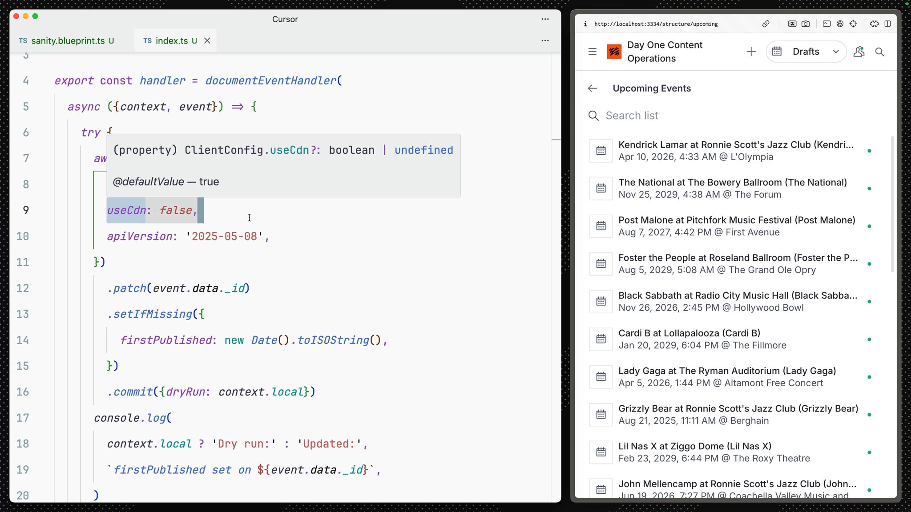Click dryRun in the commit call
This screenshot has height=512, width=911.
point(185,392)
